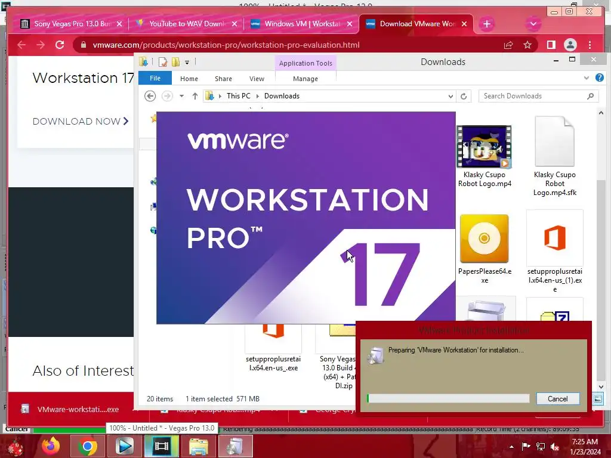Screen dimensions: 611x458
Task: Expand the explorer ribbon chevron
Action: point(587,78)
